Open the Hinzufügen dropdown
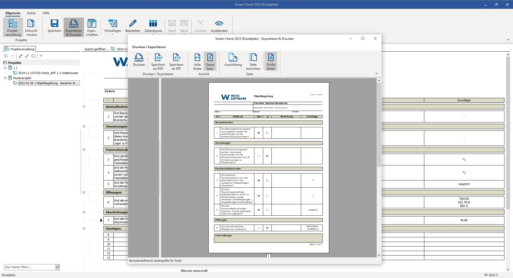Viewport: 513px width, 278px height. (113, 27)
